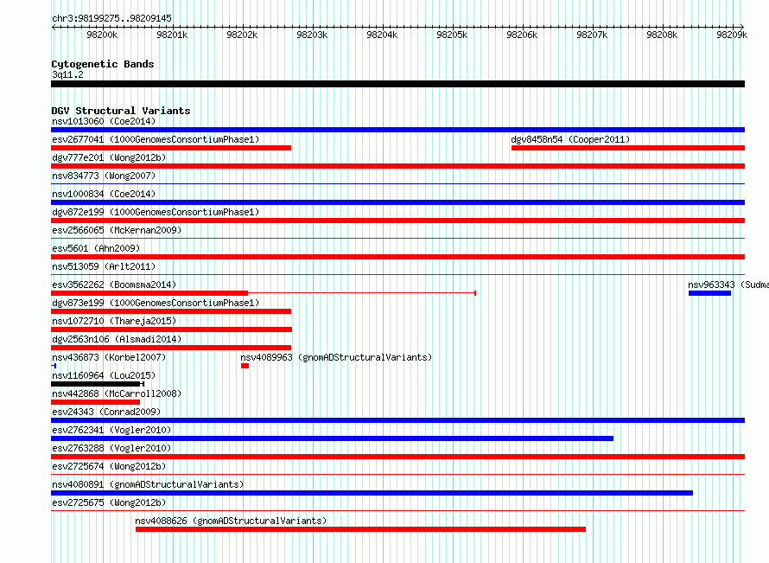This screenshot has width=769, height=563.
Task: Click variant label esv2725674 (Wong2012b)
Action: click(109, 466)
